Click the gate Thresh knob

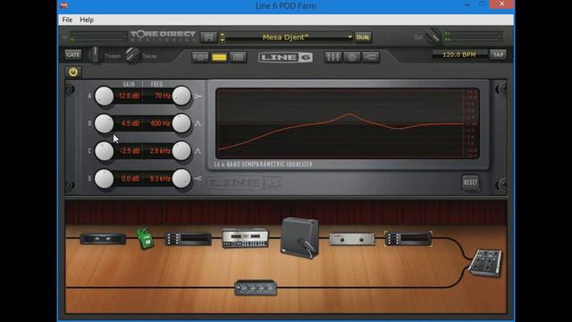(x=95, y=55)
